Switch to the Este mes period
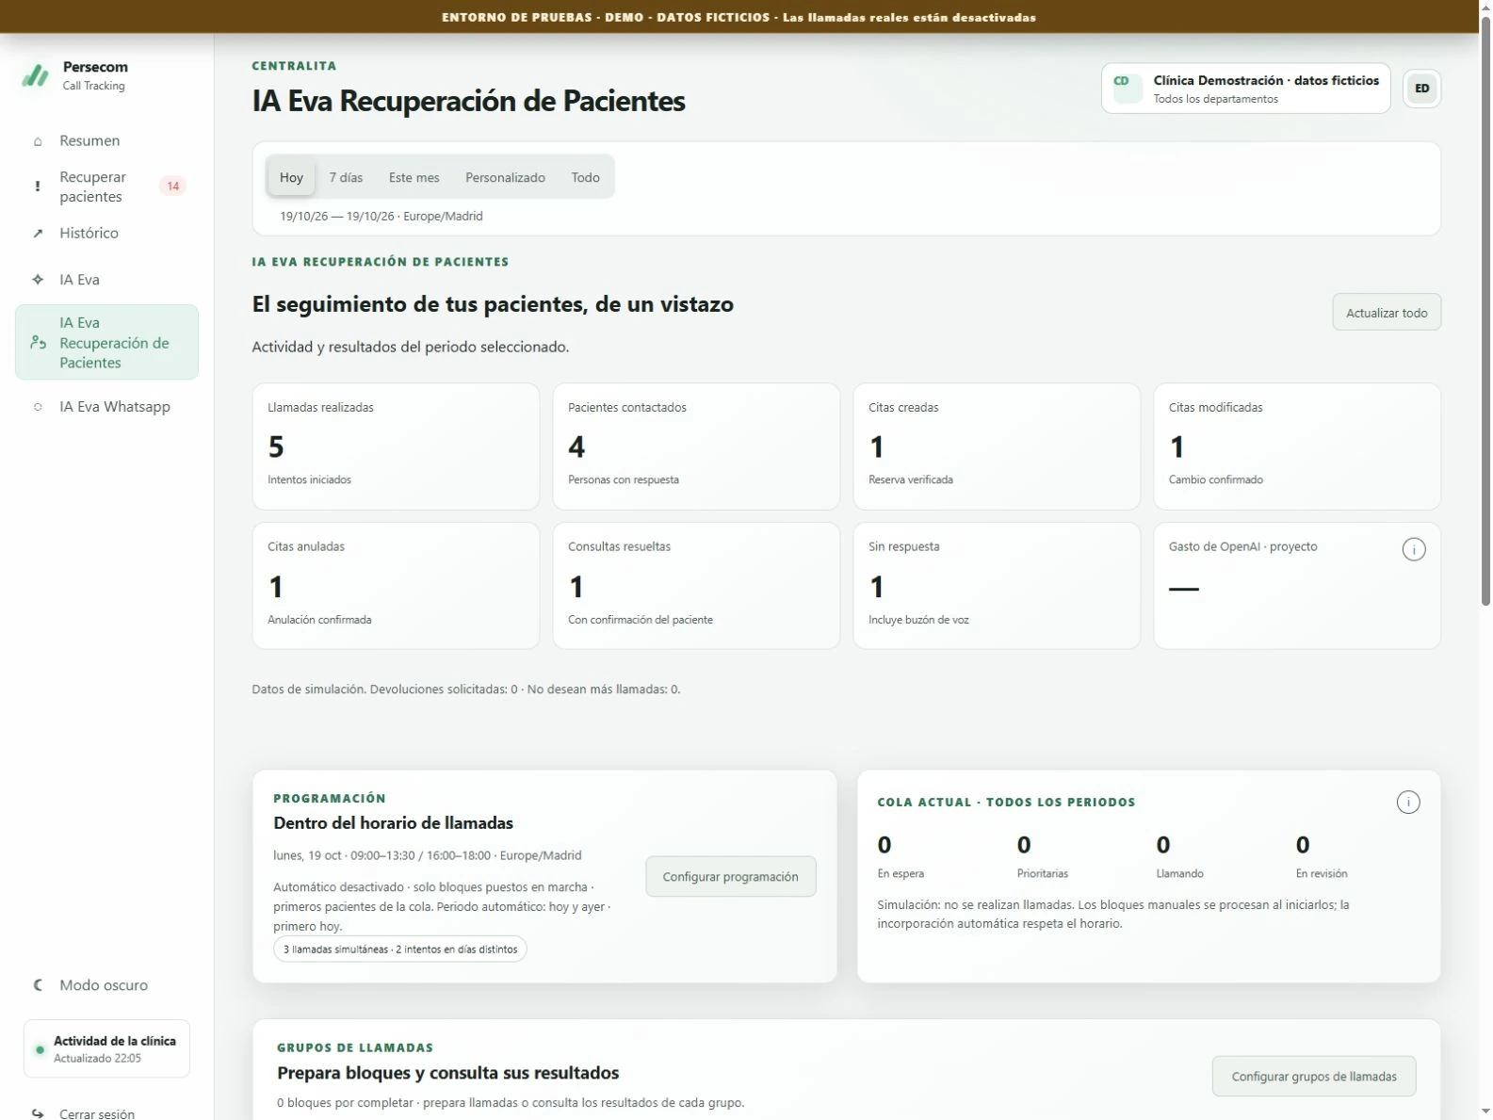Viewport: 1493px width, 1120px height. point(414,177)
